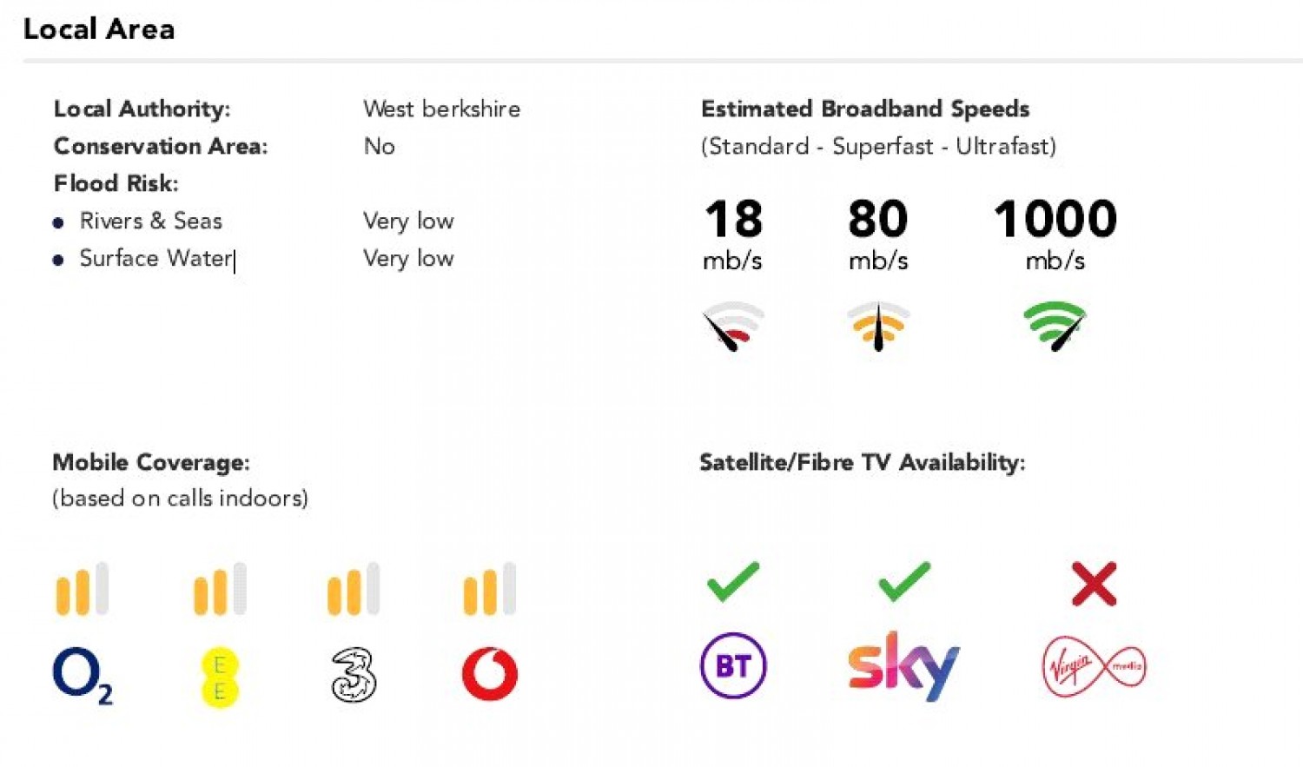Viewport: 1303px width, 767px height.
Task: Click the Surface Water text field
Action: click(x=155, y=258)
